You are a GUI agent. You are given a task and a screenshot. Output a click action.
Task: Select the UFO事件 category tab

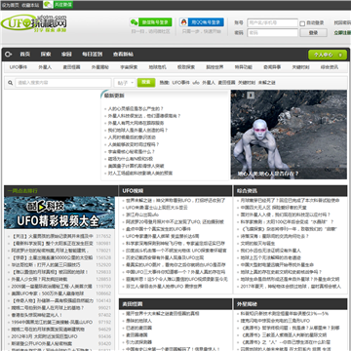tap(19, 67)
